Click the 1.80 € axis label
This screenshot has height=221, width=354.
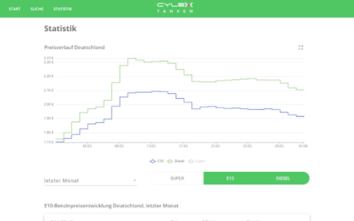point(49,132)
